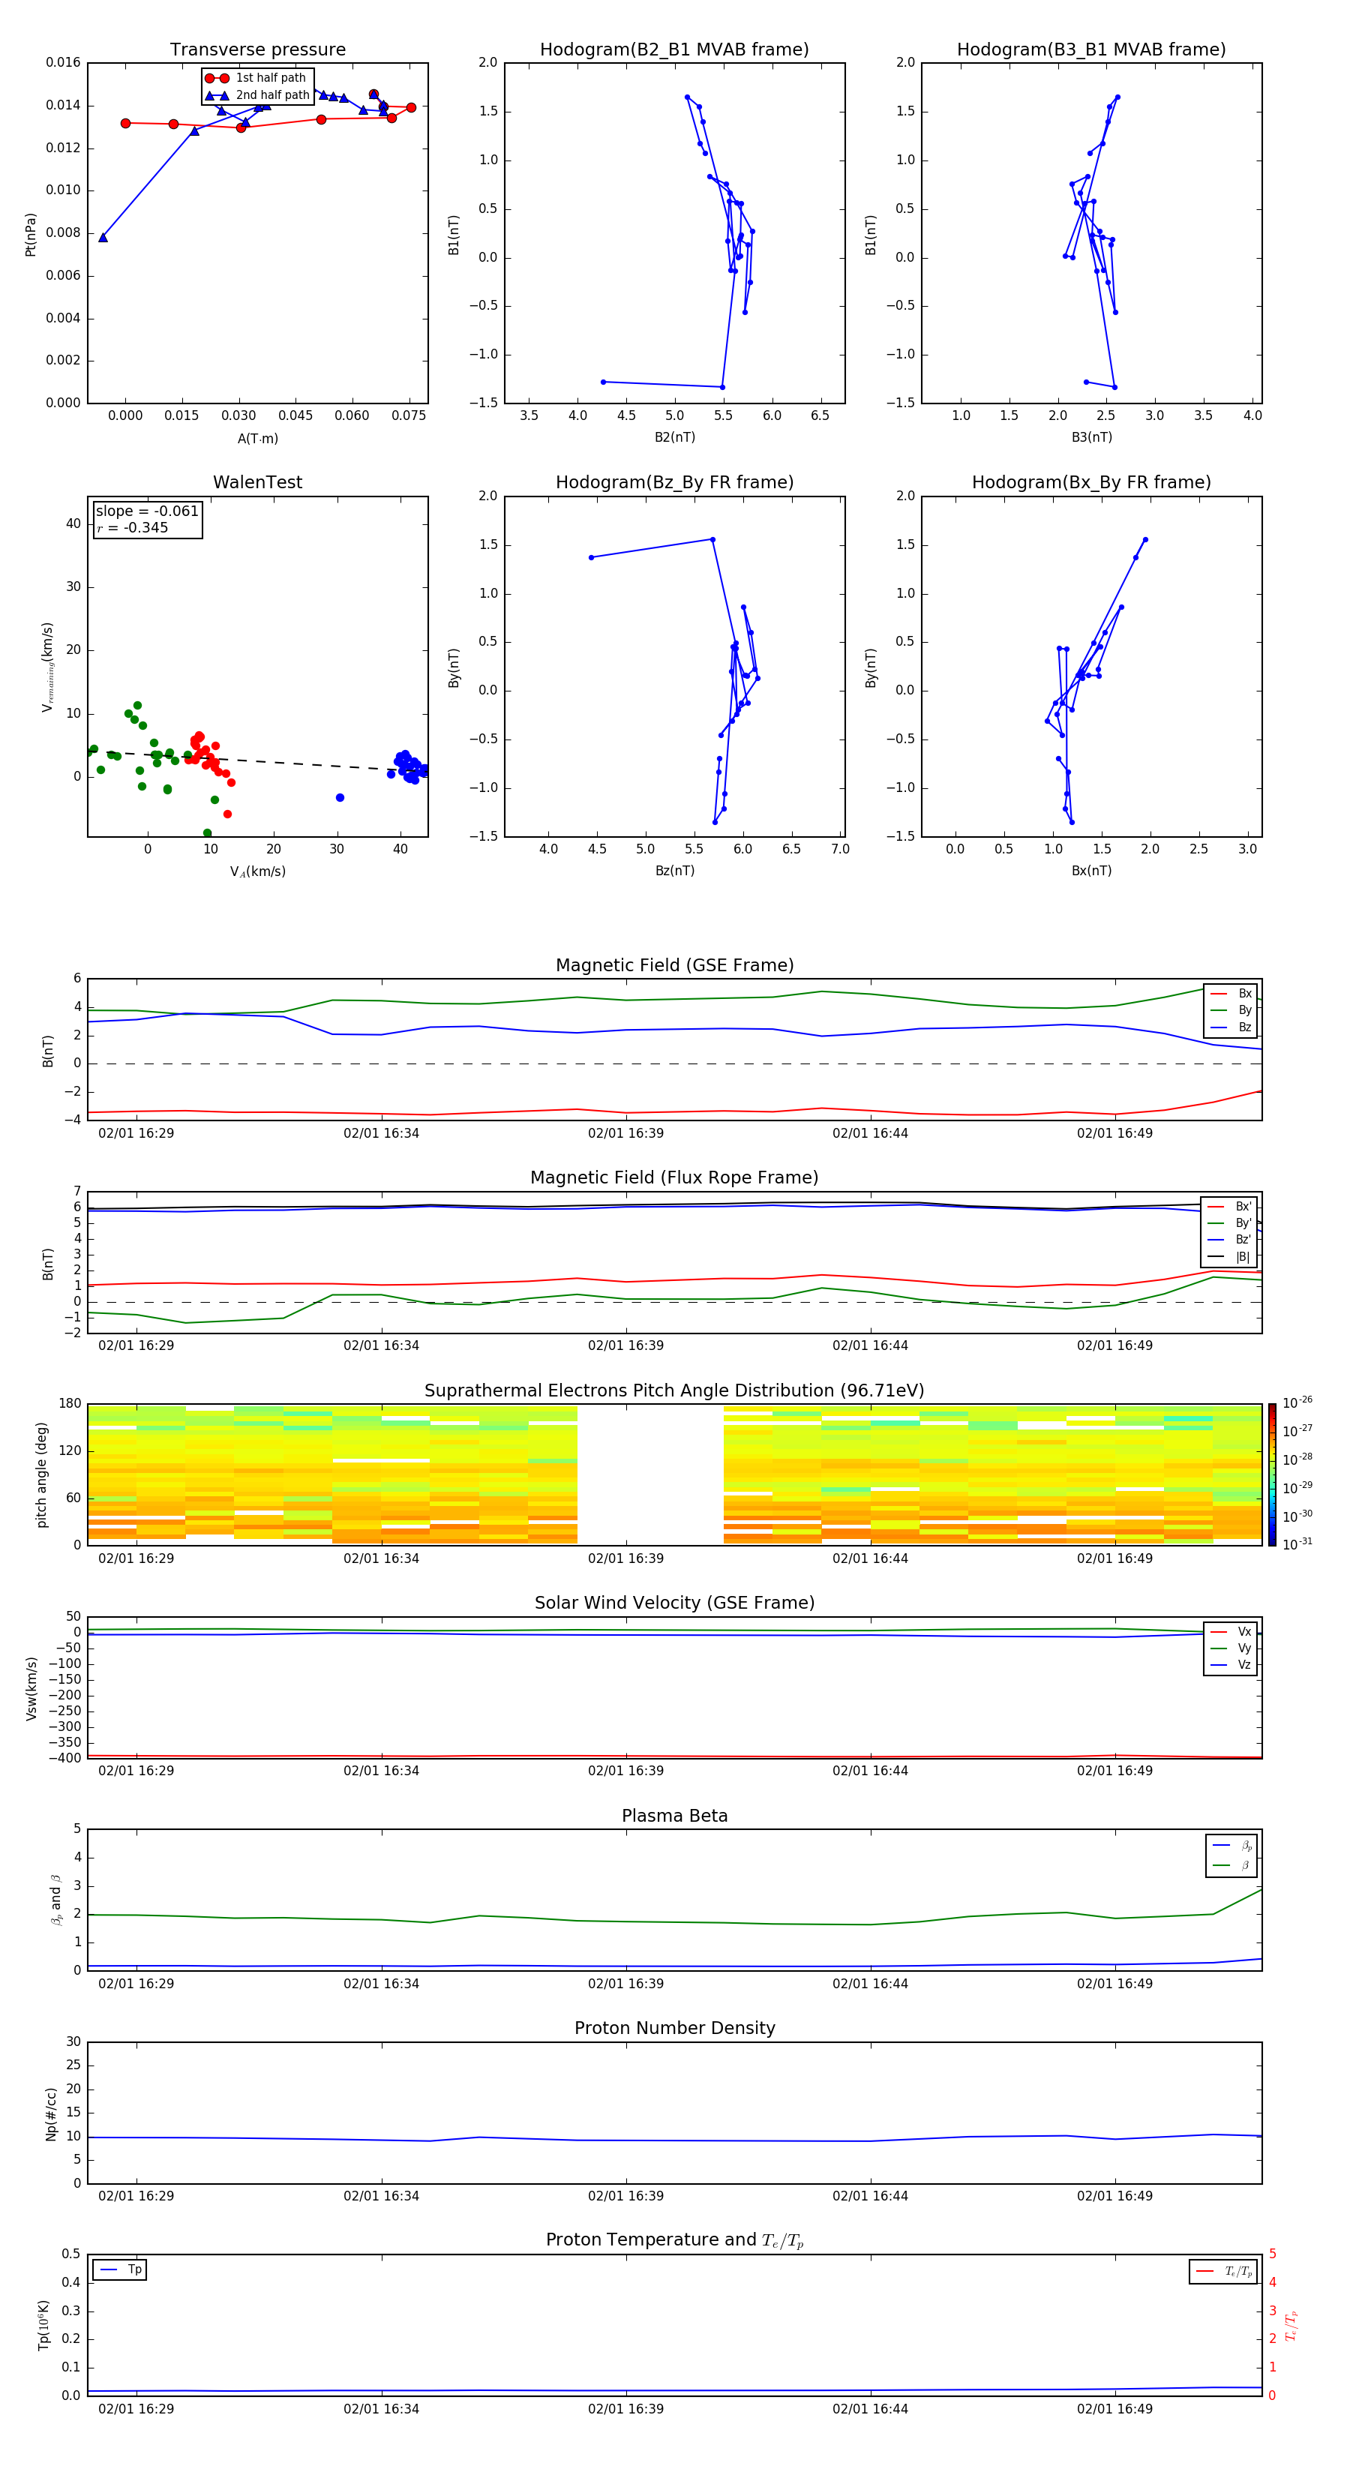Click the βp legend entry in Plasma Beta
The width and height of the screenshot is (1350, 2475).
(1231, 1846)
